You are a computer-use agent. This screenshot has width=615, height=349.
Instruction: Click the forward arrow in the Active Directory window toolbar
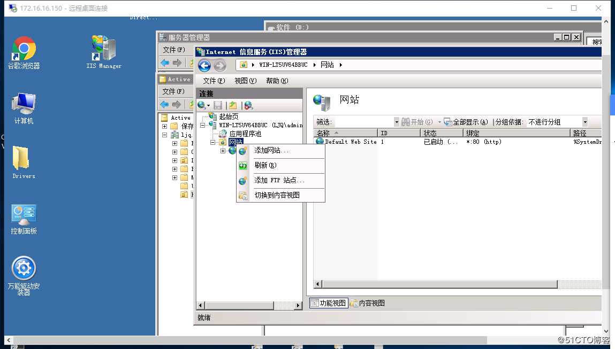coord(177,104)
